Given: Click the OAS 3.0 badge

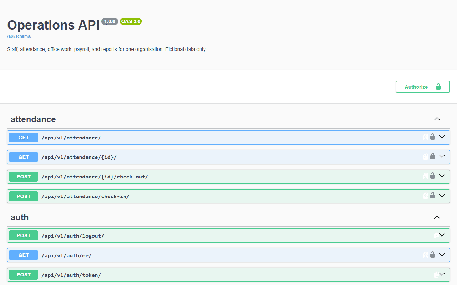Looking at the screenshot, I should 131,21.
